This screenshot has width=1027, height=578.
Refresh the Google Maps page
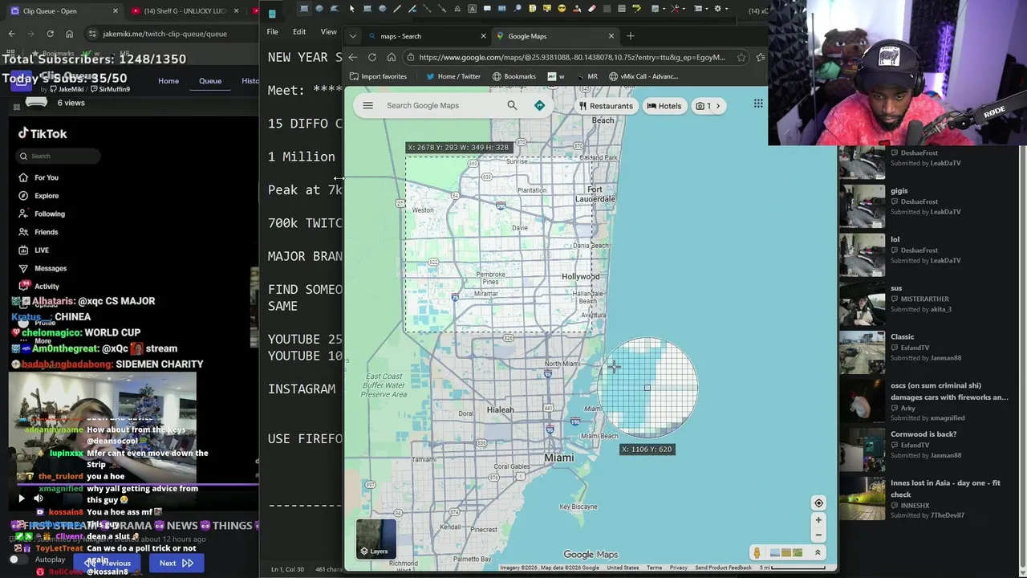pyautogui.click(x=372, y=57)
